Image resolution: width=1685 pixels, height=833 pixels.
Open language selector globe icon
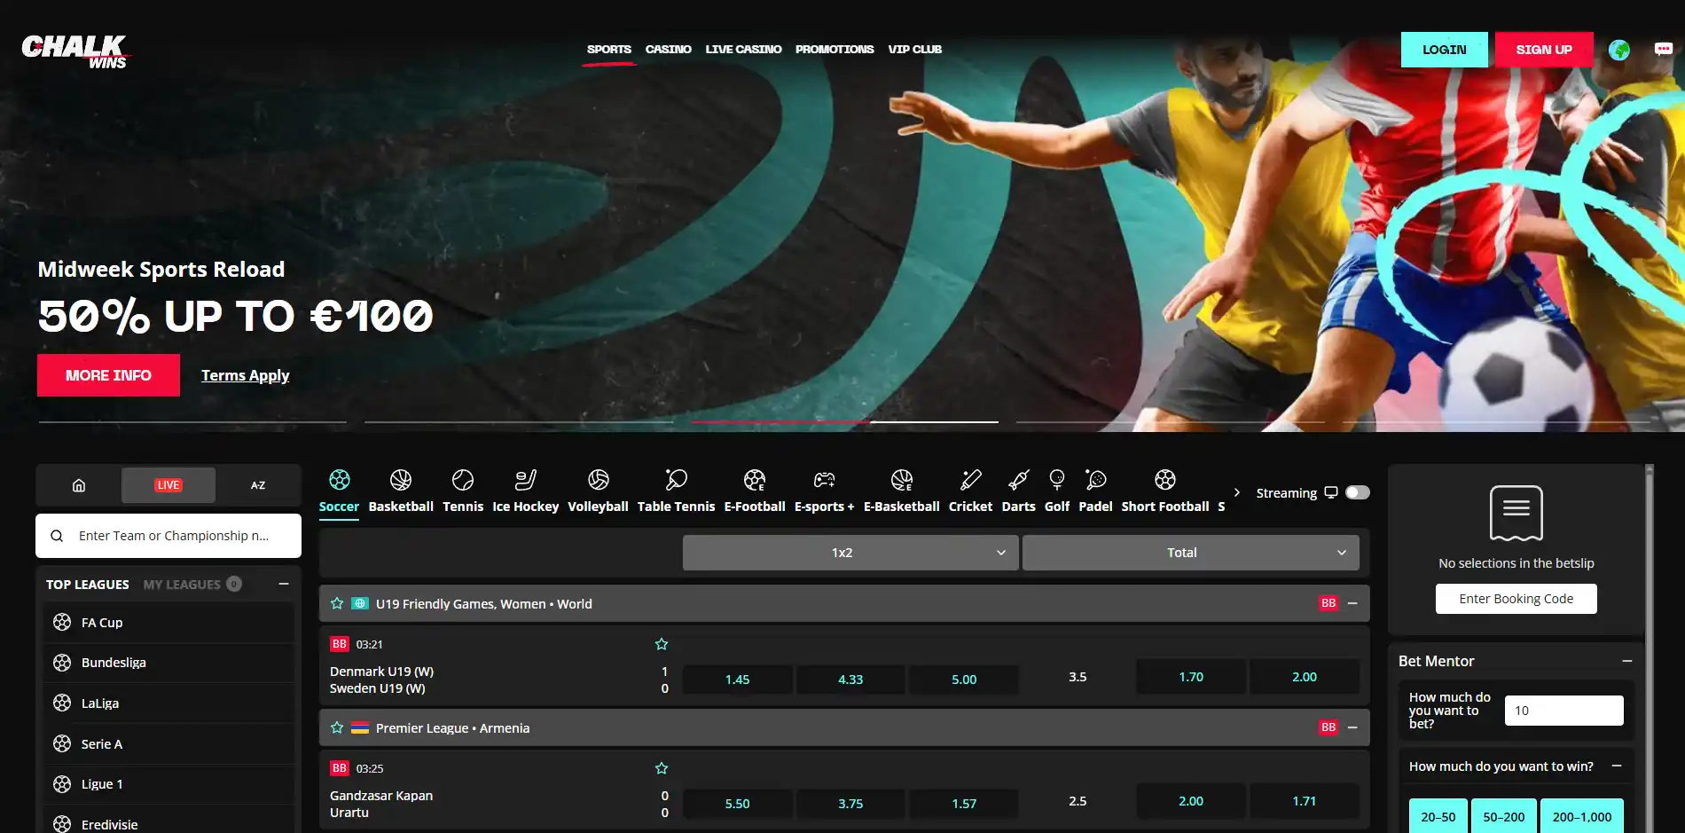point(1619,50)
